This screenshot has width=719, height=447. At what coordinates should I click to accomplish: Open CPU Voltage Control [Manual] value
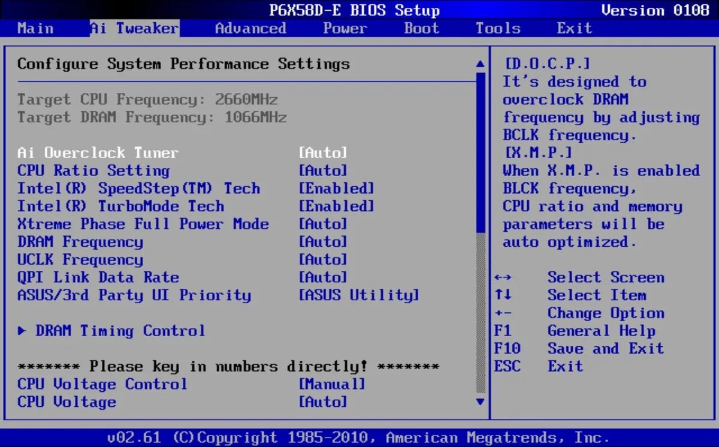click(x=332, y=384)
